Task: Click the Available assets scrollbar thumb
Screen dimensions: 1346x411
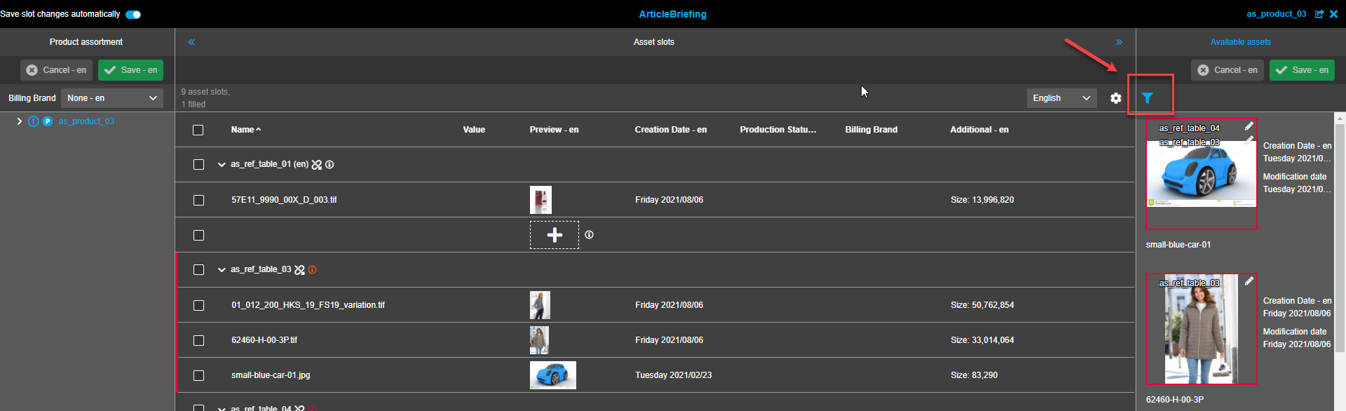Action: click(x=1340, y=238)
